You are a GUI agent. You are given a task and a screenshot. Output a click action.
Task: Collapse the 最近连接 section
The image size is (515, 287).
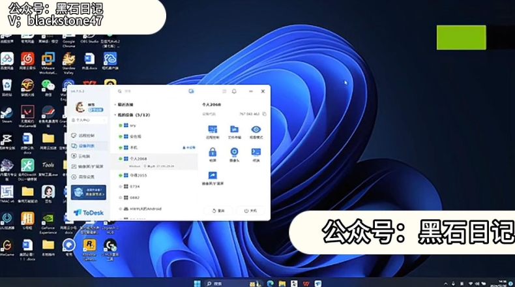click(x=123, y=104)
